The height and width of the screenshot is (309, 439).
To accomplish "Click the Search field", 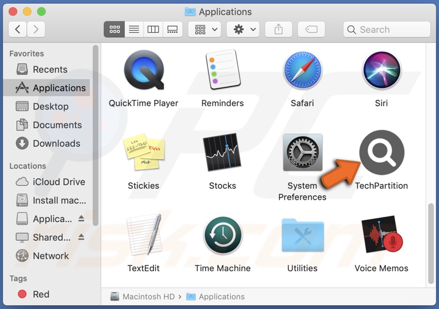I will pos(387,29).
